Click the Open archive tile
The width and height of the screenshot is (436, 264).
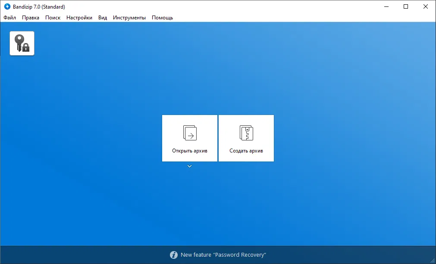(x=190, y=138)
